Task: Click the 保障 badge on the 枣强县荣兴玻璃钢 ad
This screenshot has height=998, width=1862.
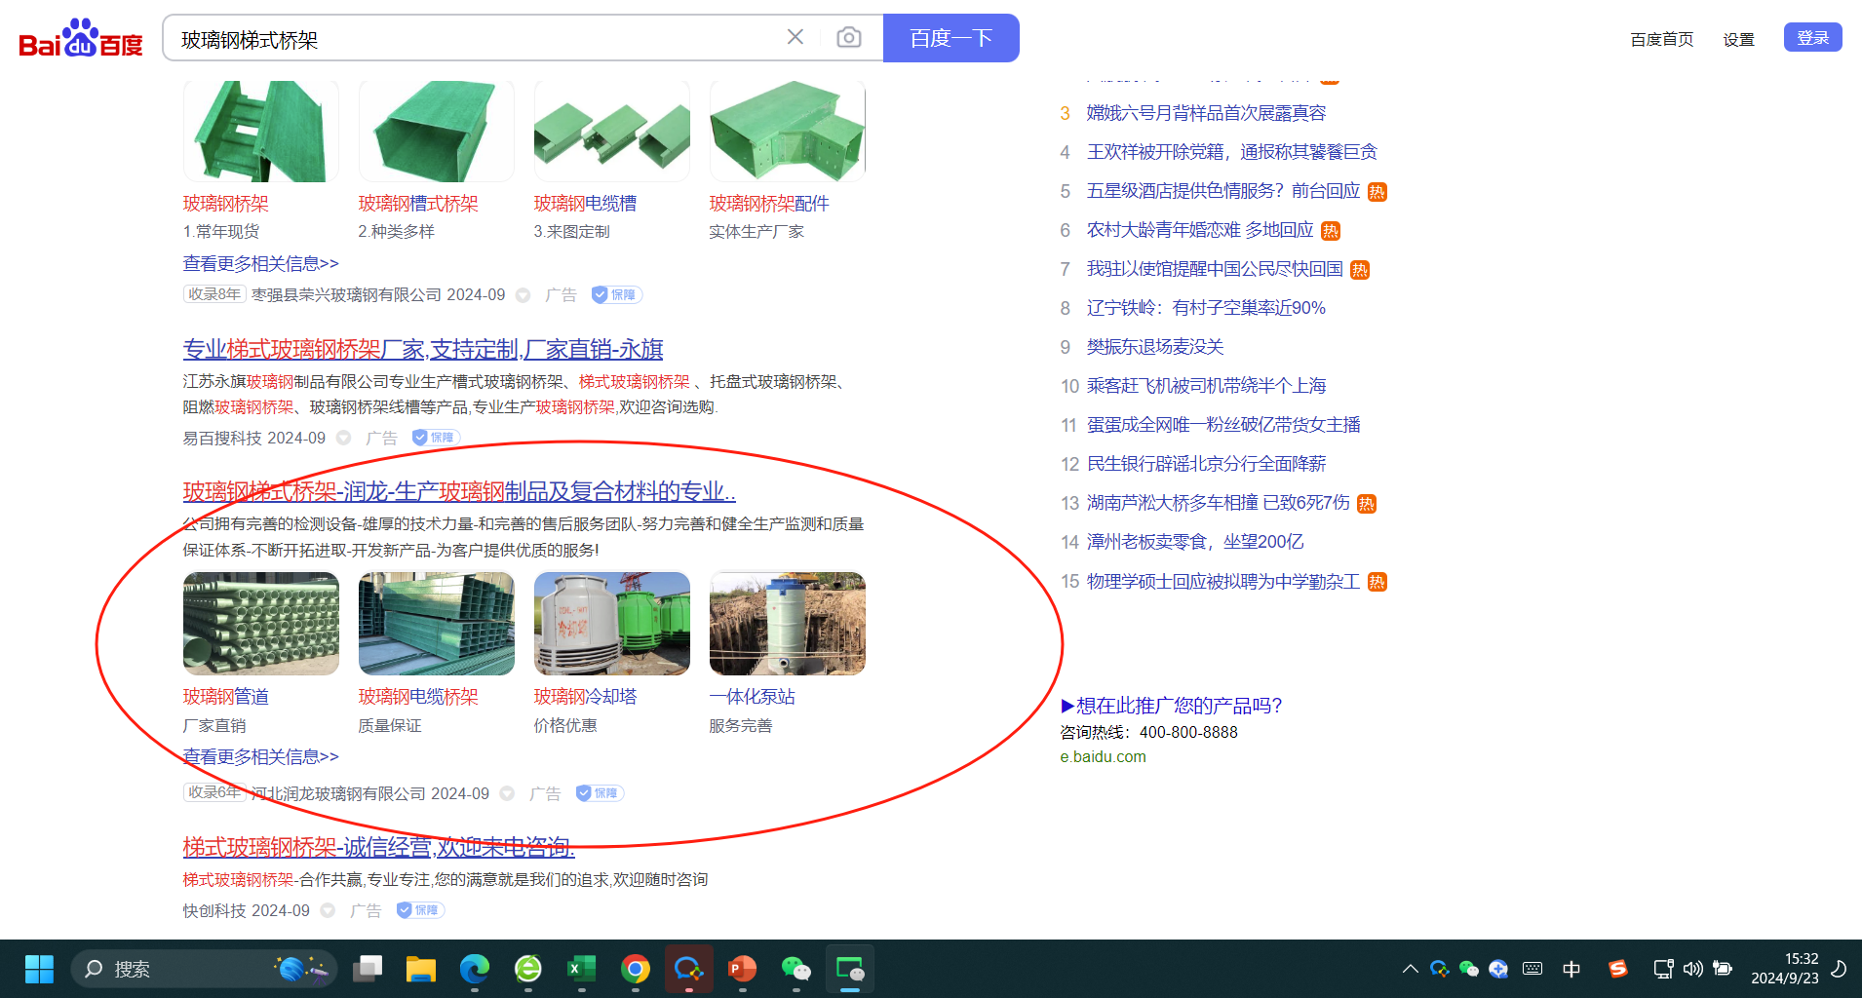Action: tap(616, 294)
